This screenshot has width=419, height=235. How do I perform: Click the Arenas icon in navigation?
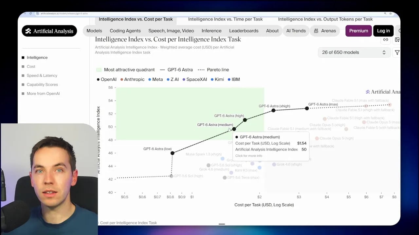316,31
